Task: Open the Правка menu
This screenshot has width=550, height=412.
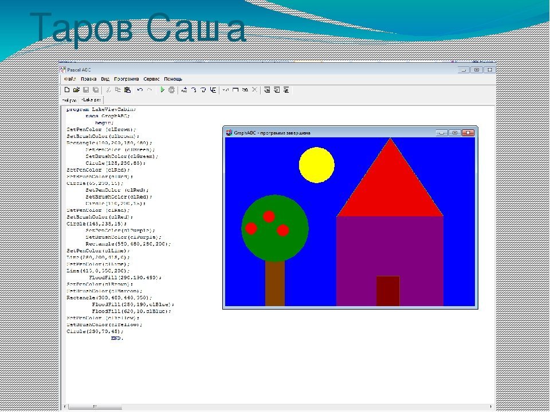Action: point(89,79)
